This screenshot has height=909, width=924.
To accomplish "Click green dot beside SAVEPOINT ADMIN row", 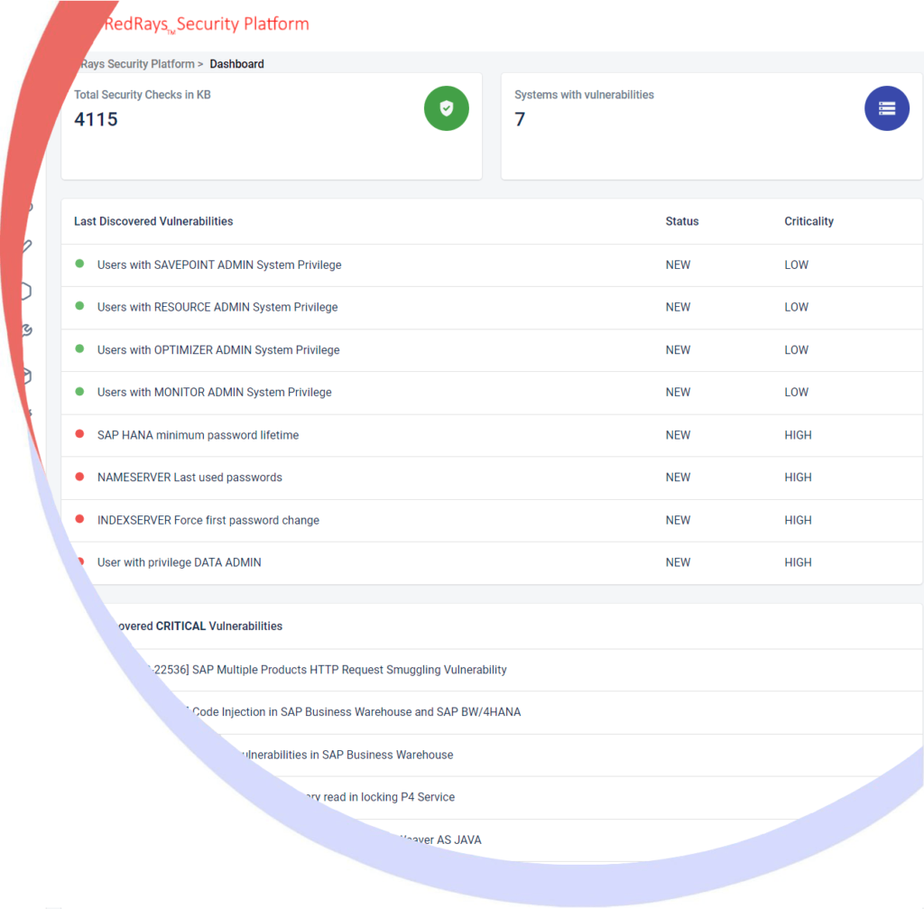I will [x=79, y=264].
